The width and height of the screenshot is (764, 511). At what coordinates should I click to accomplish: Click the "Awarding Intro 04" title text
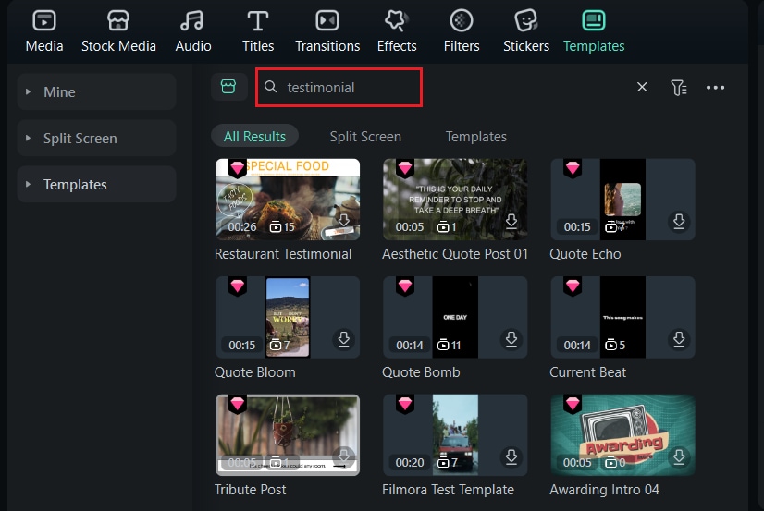[x=604, y=490]
